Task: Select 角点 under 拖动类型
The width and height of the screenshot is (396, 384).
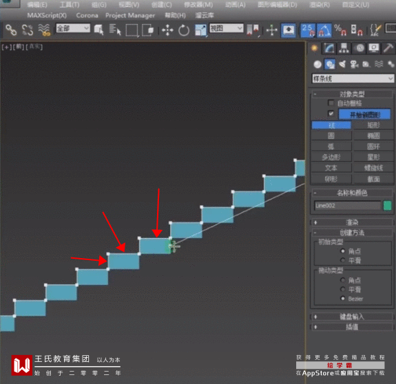Action: tap(343, 280)
